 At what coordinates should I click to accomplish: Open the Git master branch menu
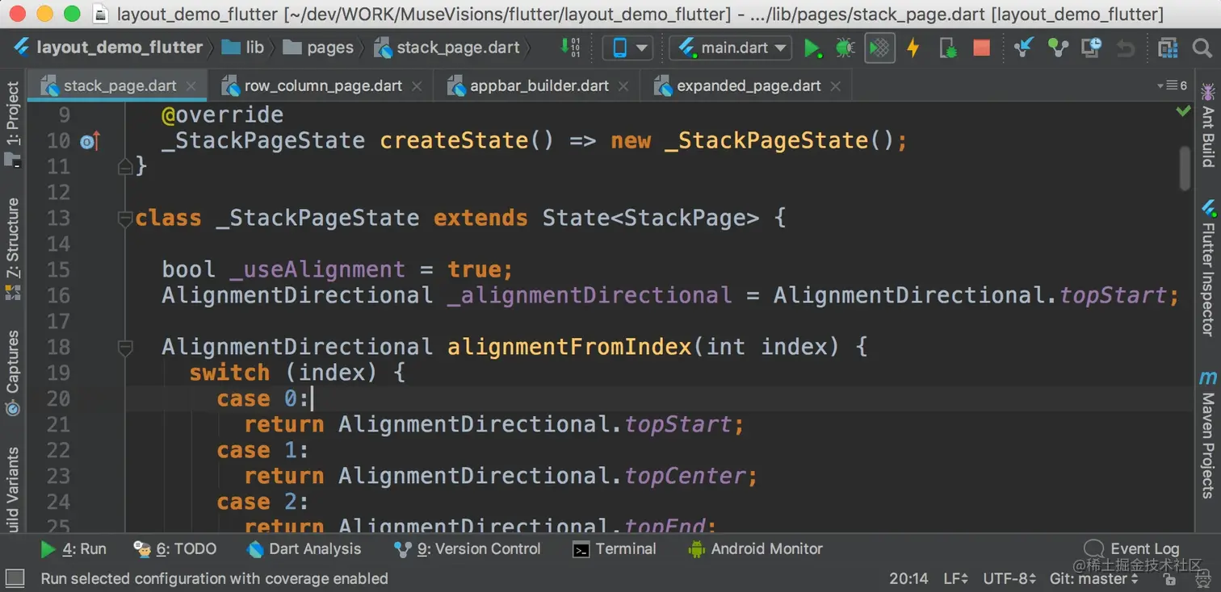point(1094,578)
